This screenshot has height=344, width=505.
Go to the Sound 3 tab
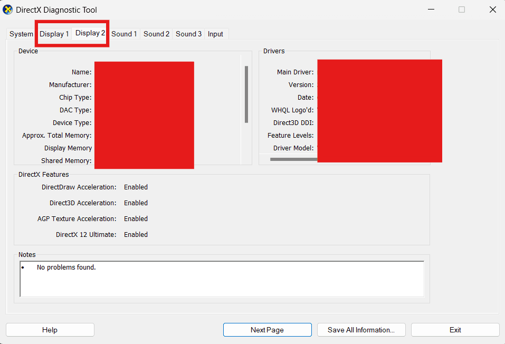[188, 34]
